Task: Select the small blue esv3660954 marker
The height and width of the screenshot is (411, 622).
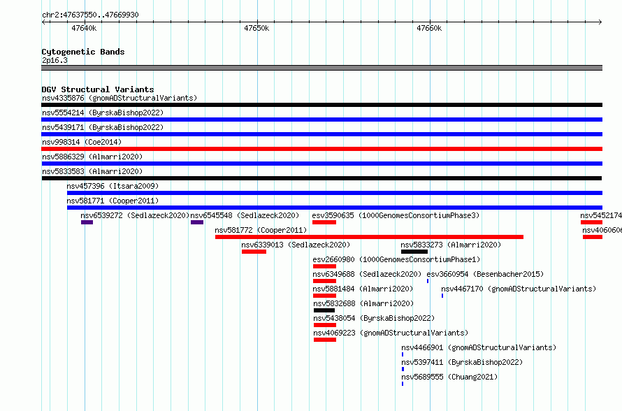Action: click(428, 281)
